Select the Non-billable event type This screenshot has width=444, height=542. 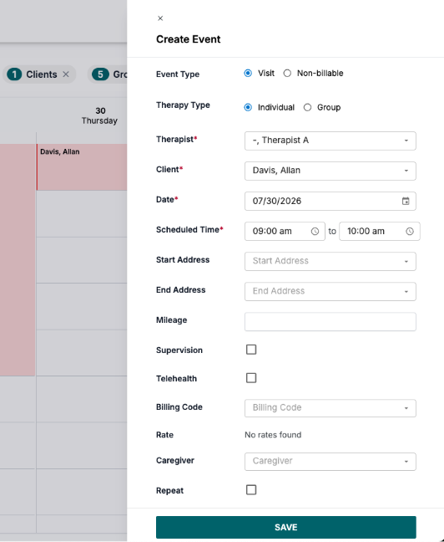[287, 74]
